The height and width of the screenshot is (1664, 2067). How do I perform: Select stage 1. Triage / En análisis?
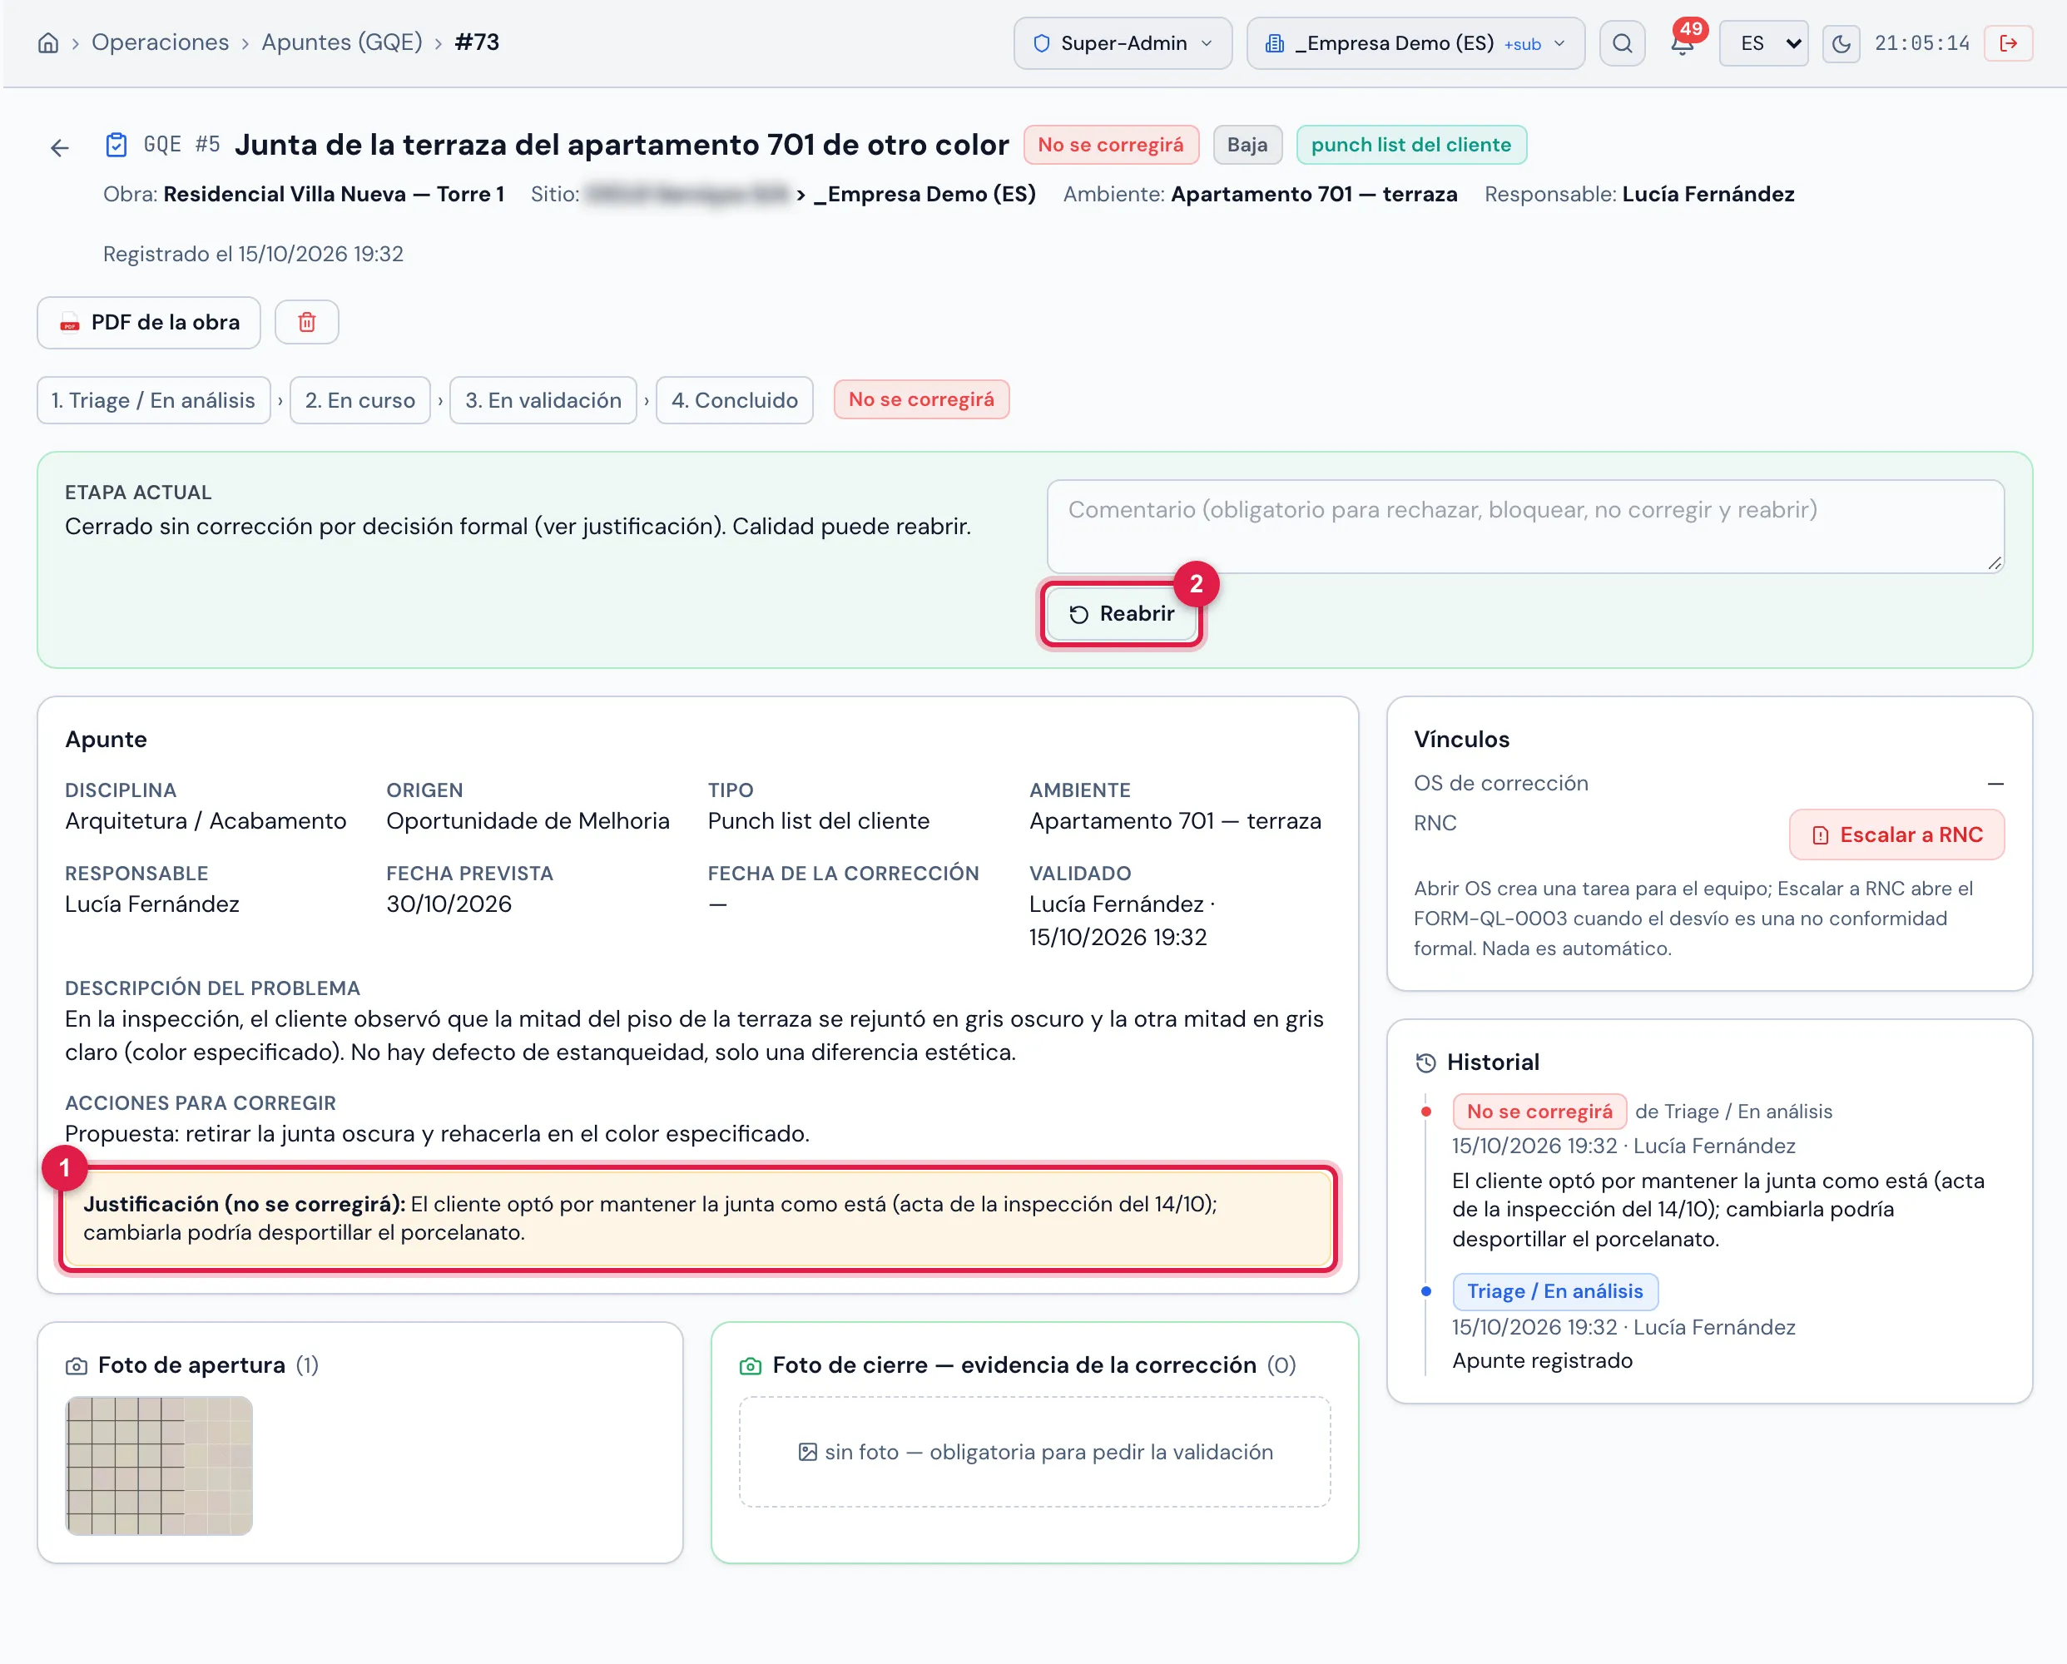point(153,399)
